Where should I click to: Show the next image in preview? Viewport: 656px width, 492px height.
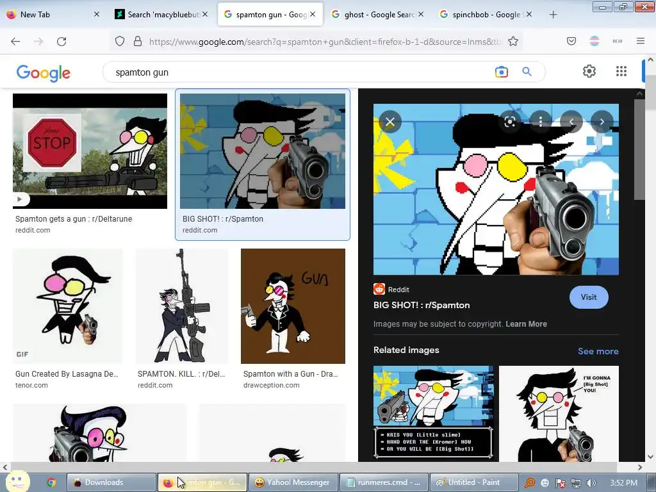tap(602, 122)
